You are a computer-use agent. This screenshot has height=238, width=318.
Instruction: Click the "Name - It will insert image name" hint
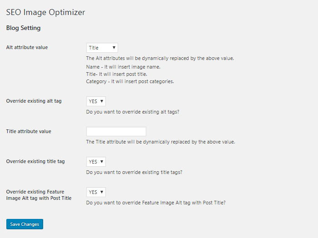click(x=123, y=67)
